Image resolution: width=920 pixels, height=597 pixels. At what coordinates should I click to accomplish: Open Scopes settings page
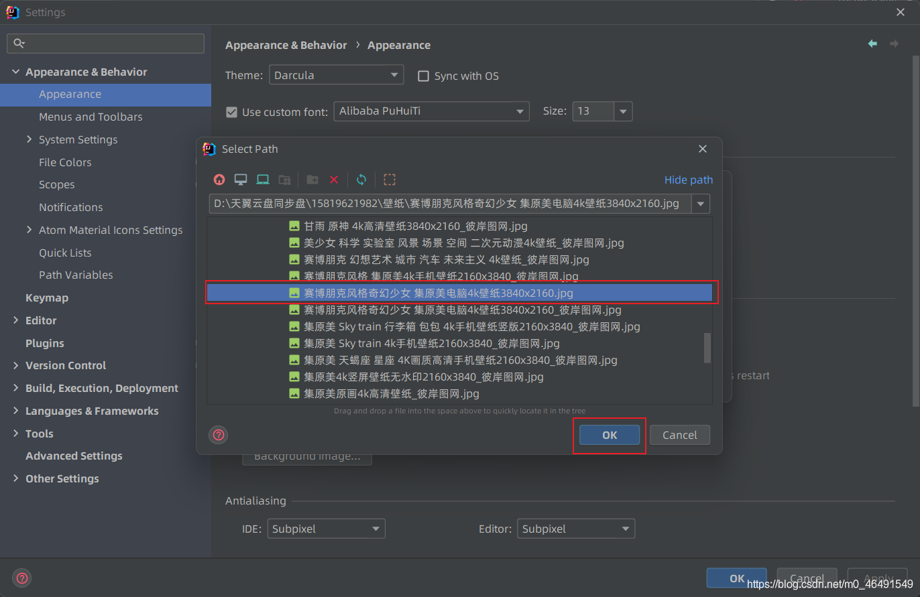pos(57,185)
